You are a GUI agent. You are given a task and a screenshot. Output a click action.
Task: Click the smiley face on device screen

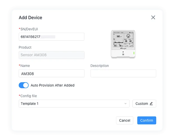click(x=128, y=36)
